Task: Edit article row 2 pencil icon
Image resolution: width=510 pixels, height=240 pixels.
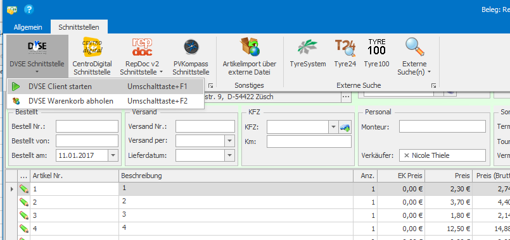Action: pyautogui.click(x=23, y=202)
